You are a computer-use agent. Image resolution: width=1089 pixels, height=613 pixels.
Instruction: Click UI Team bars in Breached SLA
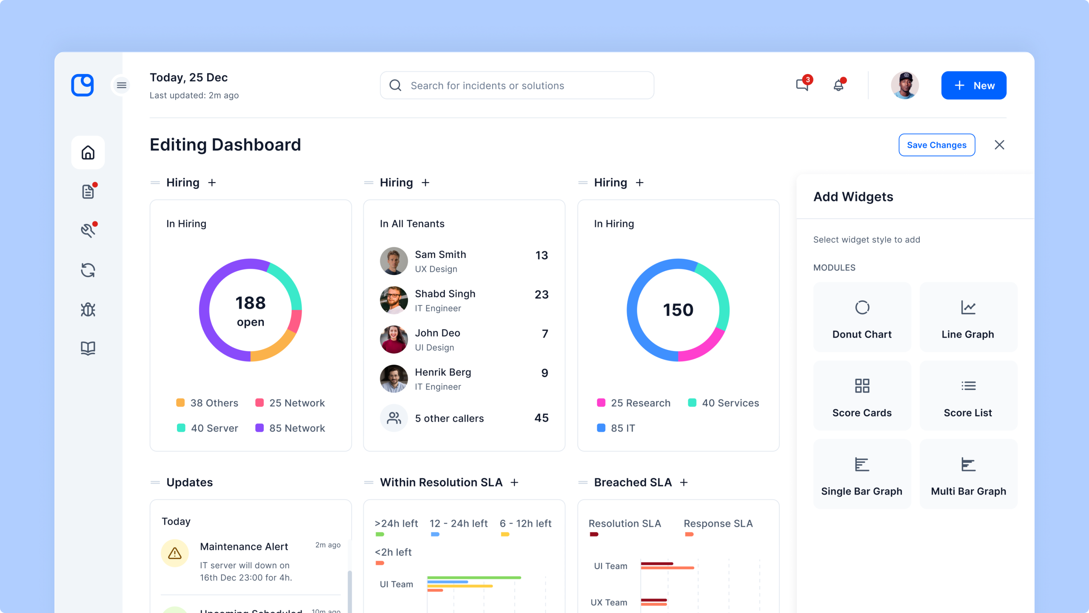point(667,566)
